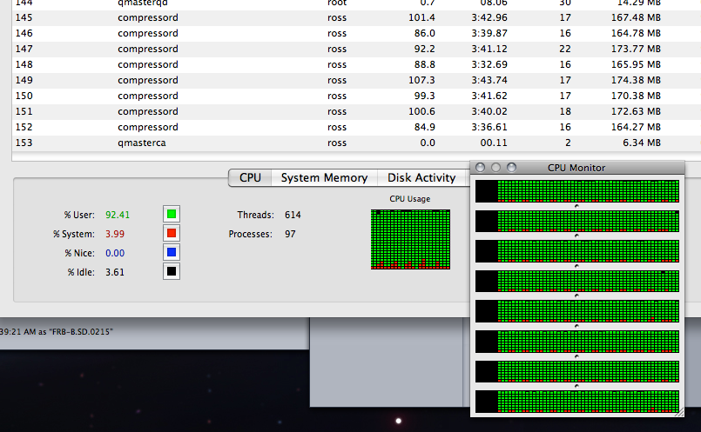
Task: Click the 174.38 MB memory cell
Action: click(636, 80)
